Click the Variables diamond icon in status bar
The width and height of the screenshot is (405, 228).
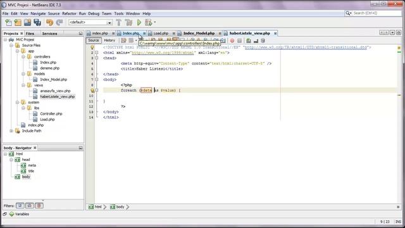coord(11,214)
